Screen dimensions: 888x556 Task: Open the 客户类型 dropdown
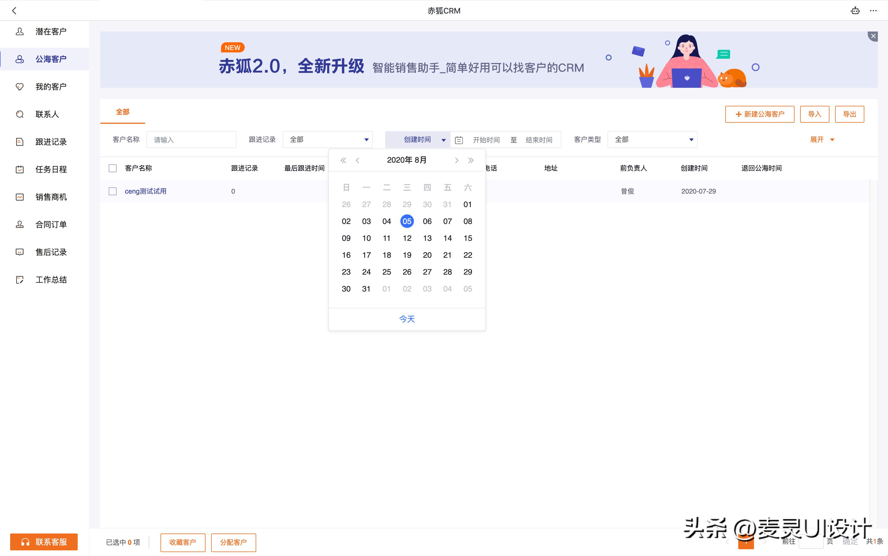coord(652,139)
